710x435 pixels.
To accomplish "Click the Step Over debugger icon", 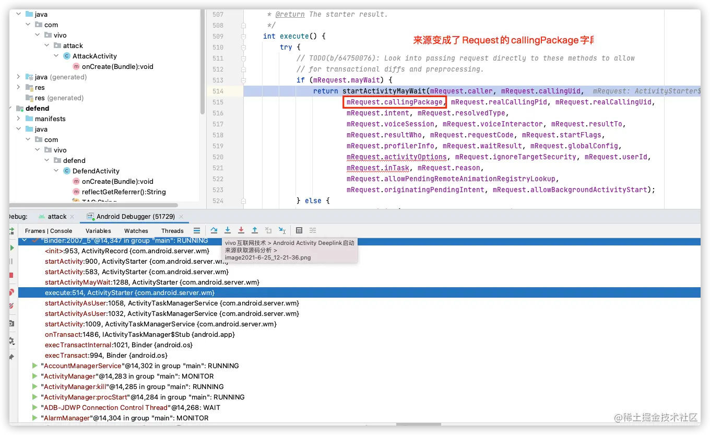I will point(214,230).
